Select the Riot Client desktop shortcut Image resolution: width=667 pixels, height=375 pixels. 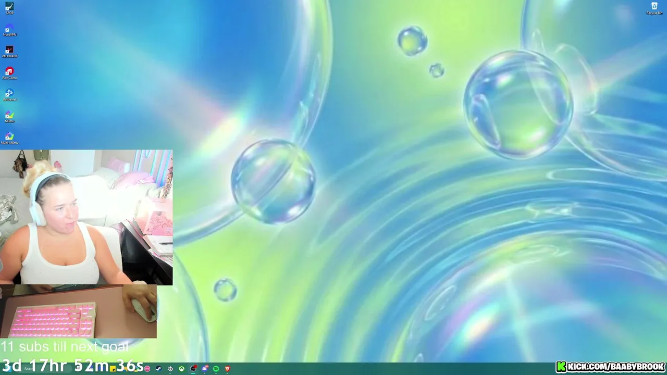[x=9, y=73]
